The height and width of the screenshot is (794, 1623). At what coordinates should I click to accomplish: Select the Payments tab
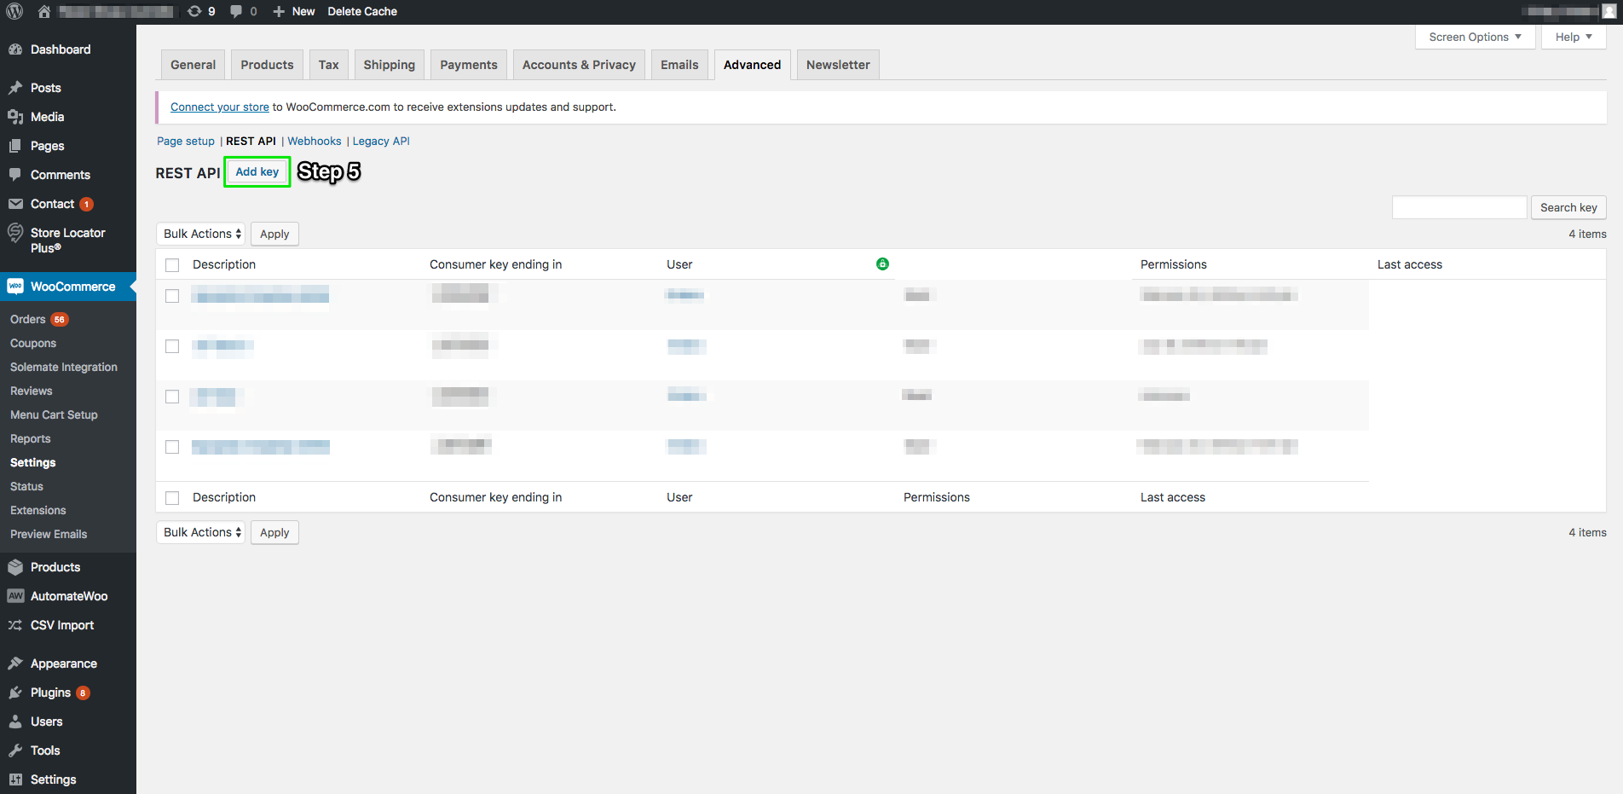pos(469,65)
